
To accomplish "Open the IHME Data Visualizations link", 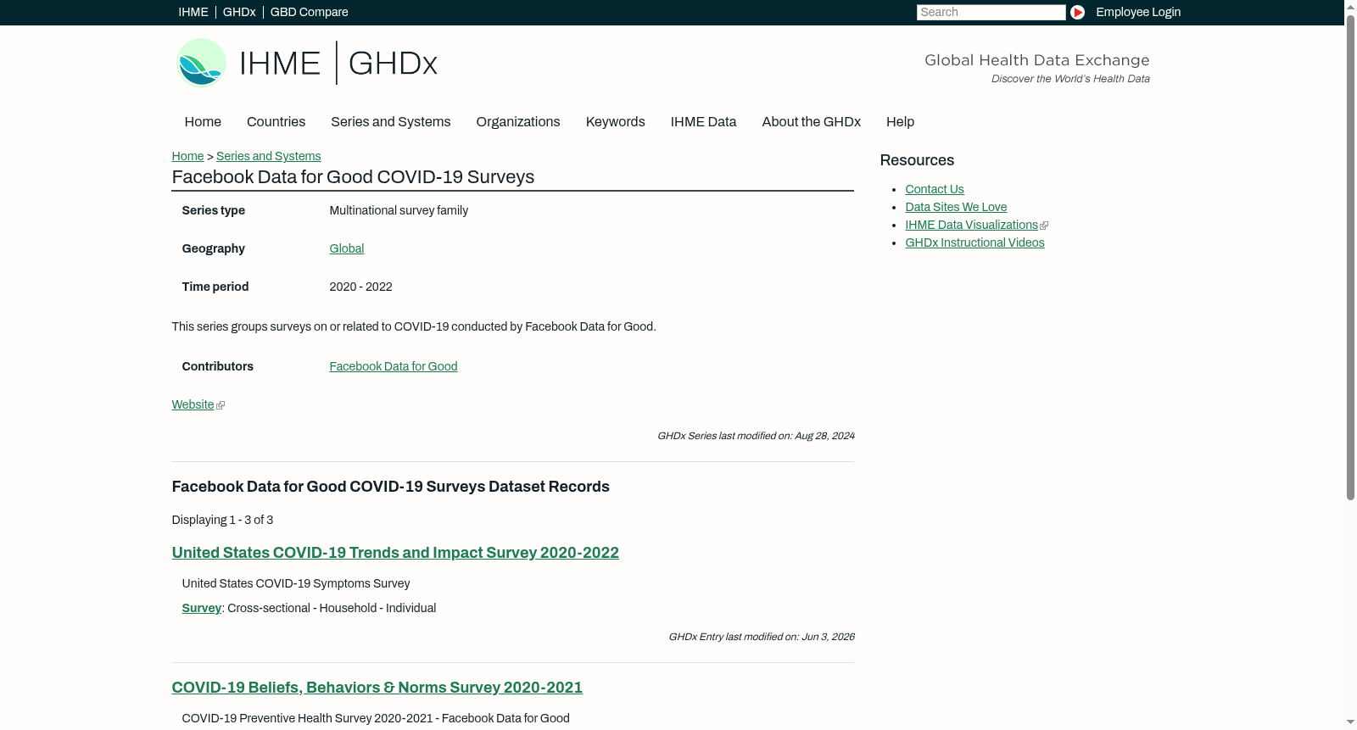I will (x=971, y=225).
